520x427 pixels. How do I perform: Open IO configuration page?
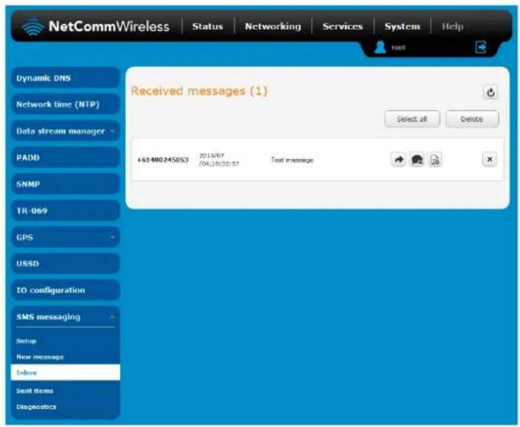65,290
